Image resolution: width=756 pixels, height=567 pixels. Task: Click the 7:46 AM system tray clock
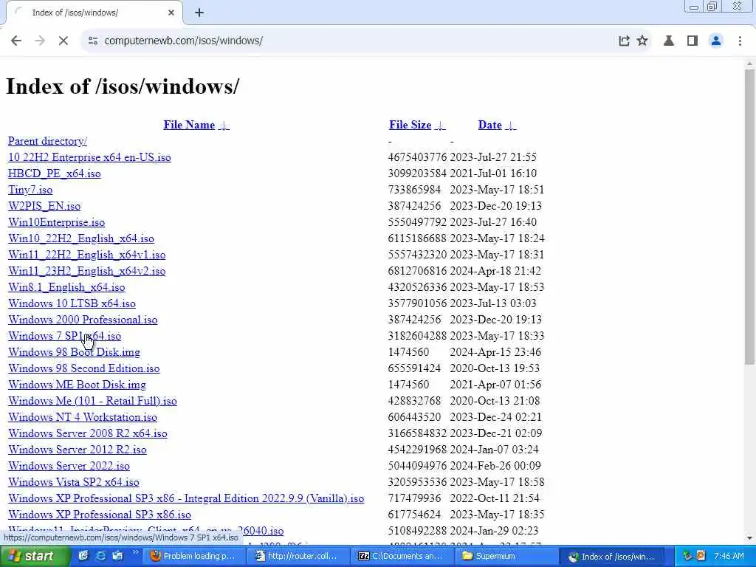(729, 557)
